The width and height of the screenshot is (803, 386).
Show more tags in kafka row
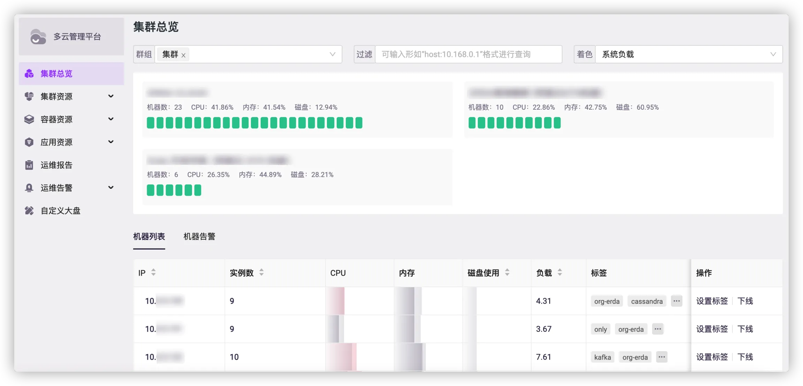coord(661,357)
